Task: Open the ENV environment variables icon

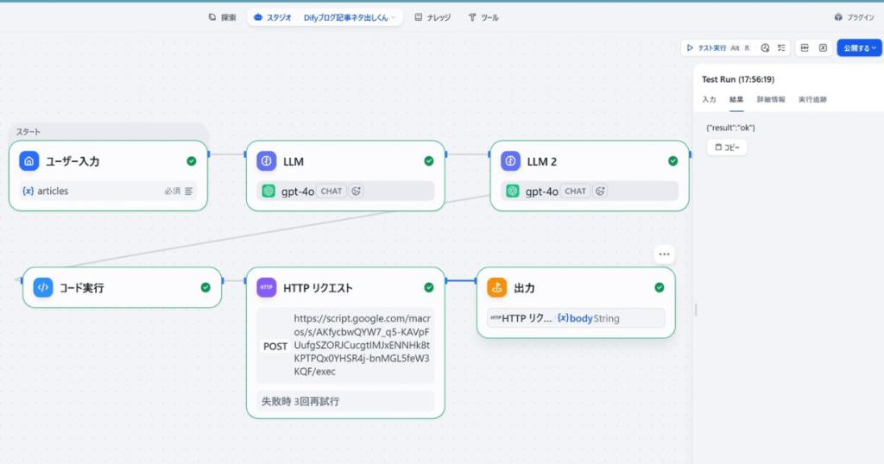Action: tap(805, 47)
